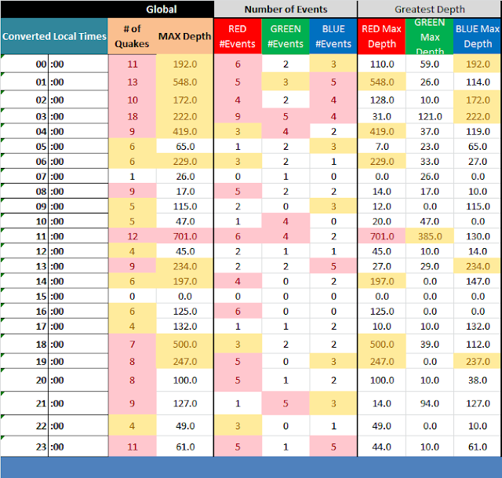Click MAX Depth 701.0 in row 11:00

[x=185, y=236]
